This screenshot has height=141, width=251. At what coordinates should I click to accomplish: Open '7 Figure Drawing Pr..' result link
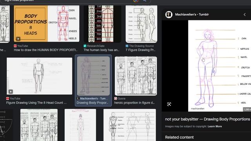[x=140, y=50]
